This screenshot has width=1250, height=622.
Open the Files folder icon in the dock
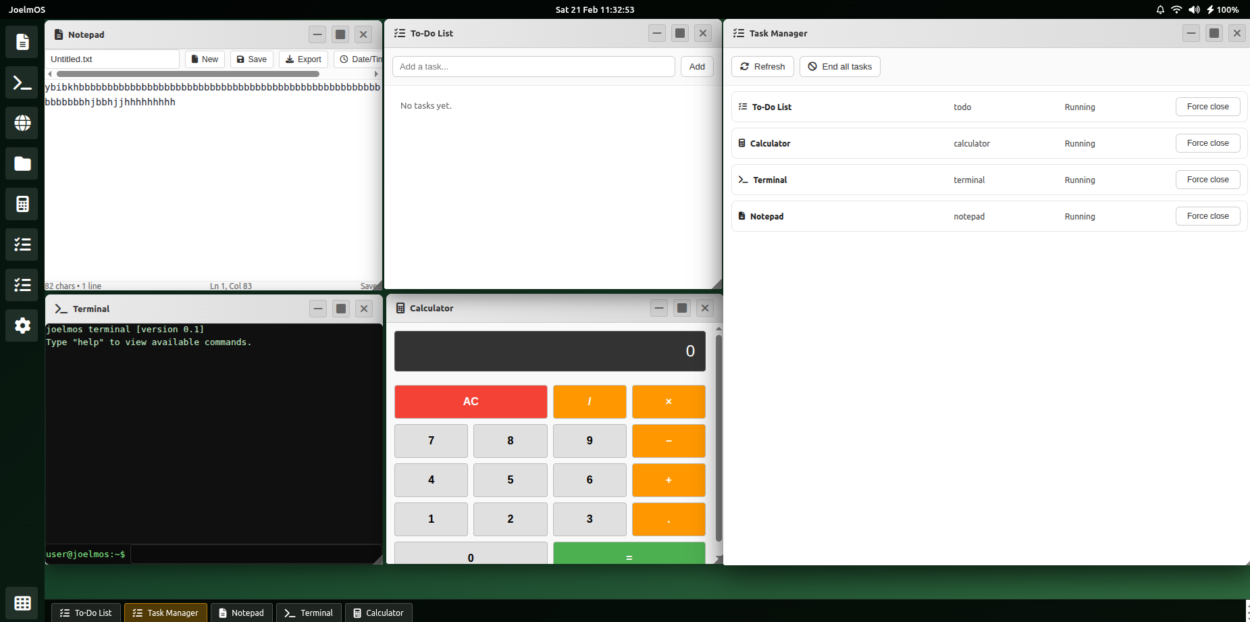coord(22,163)
